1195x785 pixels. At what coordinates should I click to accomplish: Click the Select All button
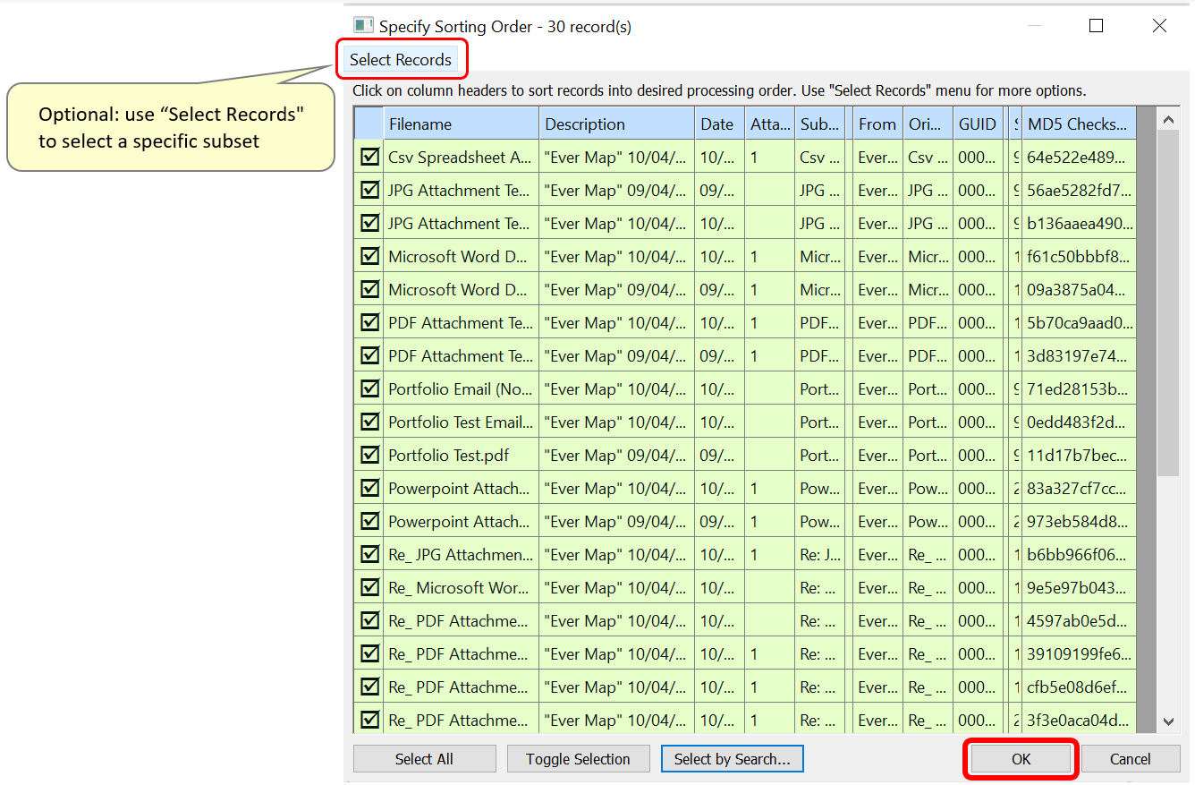[424, 758]
